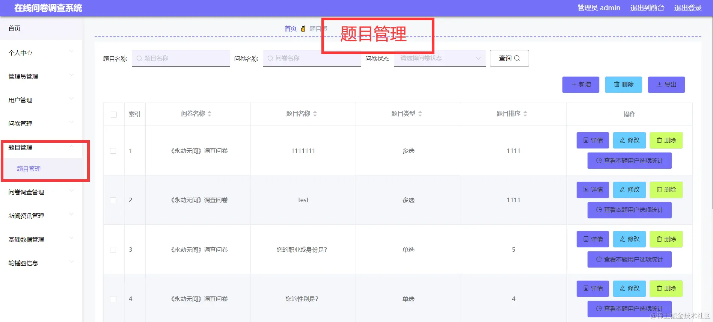
Task: Click the 新增 add button
Action: [x=580, y=85]
